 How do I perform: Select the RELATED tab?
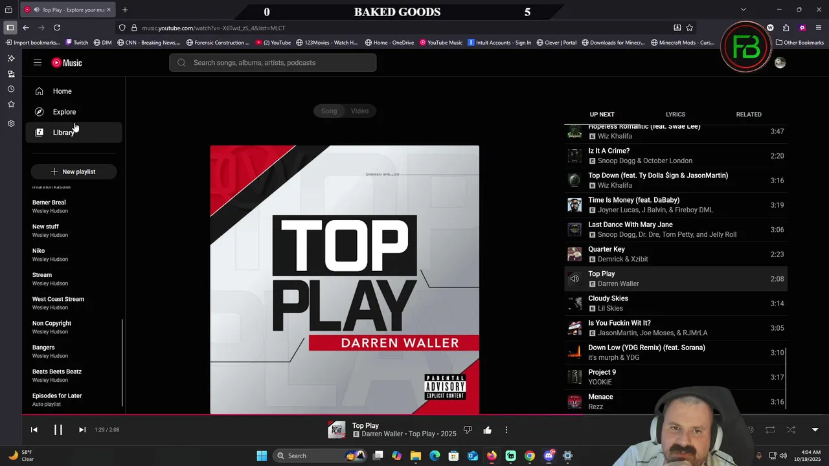(x=749, y=115)
